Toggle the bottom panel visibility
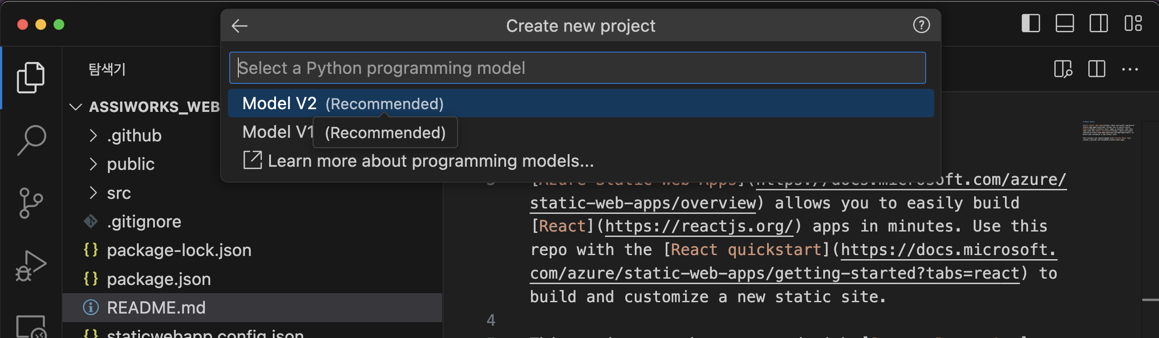 (1064, 24)
